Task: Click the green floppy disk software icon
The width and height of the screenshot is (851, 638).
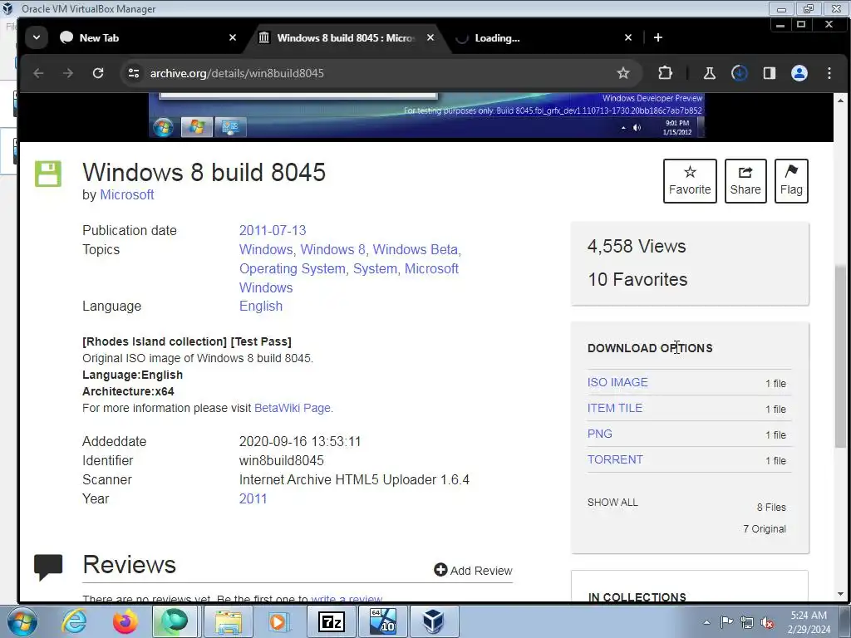Action: tap(48, 174)
